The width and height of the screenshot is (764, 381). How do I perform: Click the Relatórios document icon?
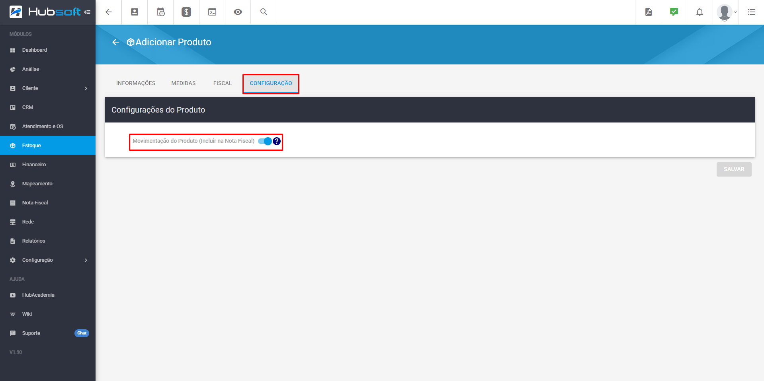pos(13,241)
